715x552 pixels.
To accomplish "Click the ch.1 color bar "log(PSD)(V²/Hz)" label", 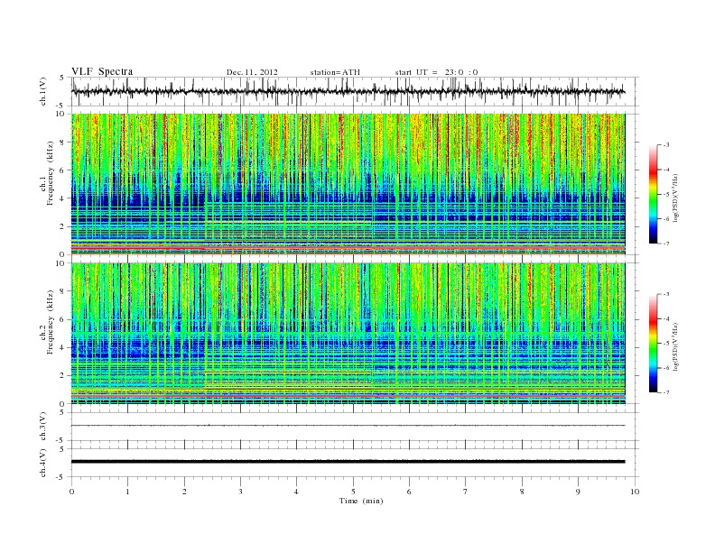I will (675, 197).
